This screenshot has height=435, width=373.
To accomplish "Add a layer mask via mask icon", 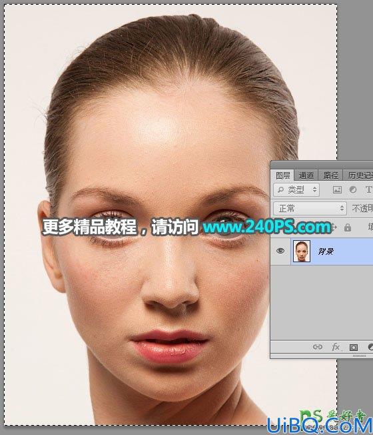I will tap(353, 347).
